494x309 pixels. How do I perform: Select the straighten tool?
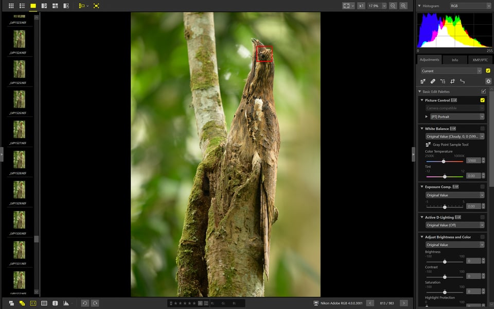pos(462,81)
